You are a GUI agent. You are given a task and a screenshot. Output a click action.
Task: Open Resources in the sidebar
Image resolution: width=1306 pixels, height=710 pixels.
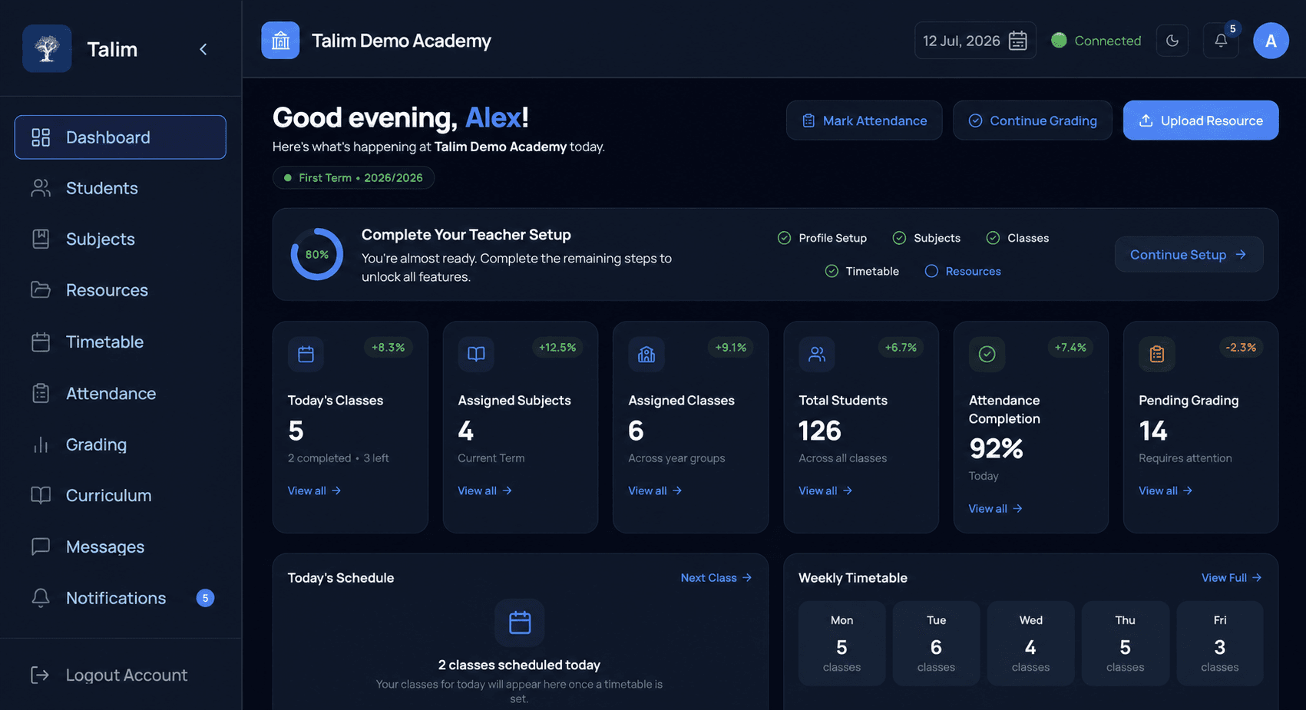[x=121, y=290]
